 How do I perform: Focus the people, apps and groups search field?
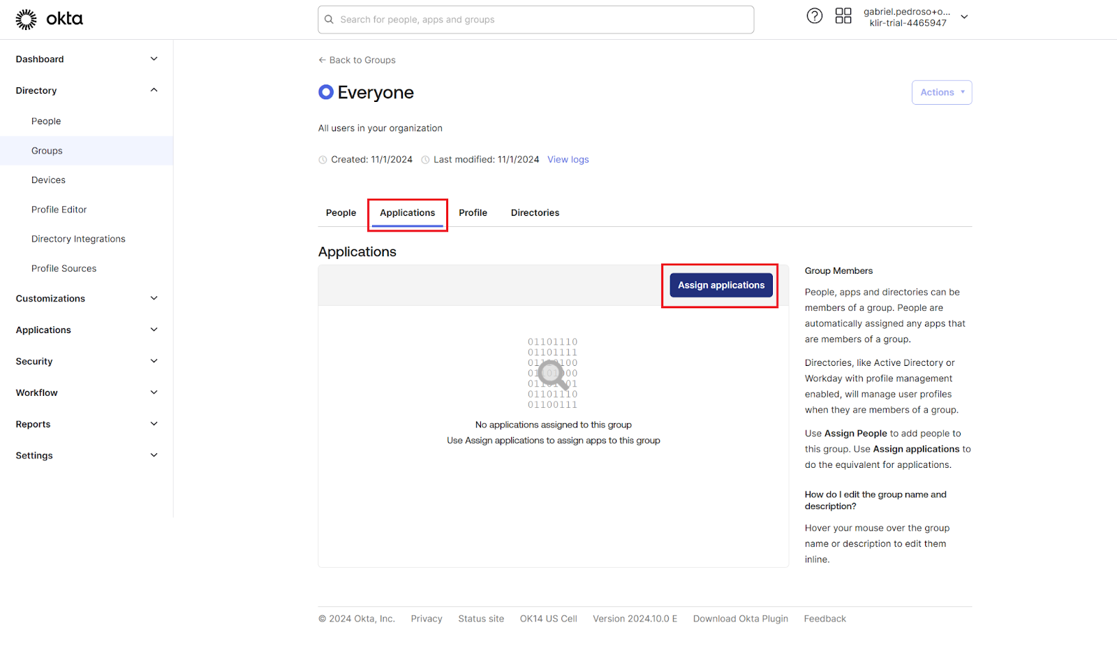point(545,20)
